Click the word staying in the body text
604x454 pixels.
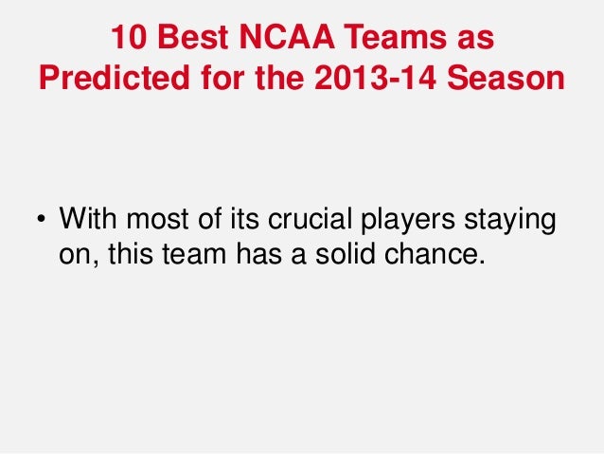coord(510,221)
